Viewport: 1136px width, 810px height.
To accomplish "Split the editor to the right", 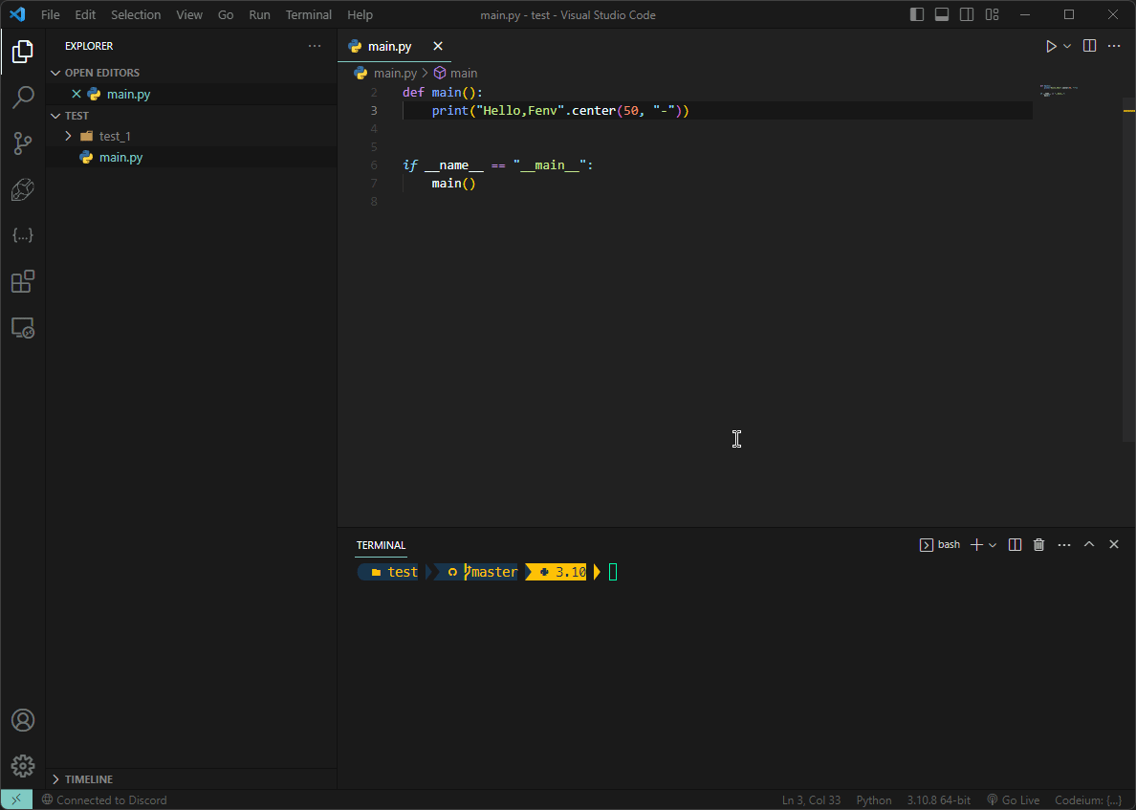I will tap(1089, 46).
